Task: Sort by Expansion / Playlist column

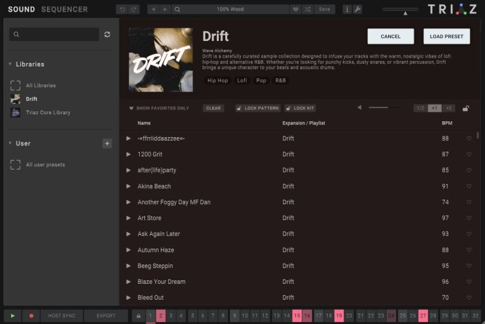Action: tap(303, 123)
